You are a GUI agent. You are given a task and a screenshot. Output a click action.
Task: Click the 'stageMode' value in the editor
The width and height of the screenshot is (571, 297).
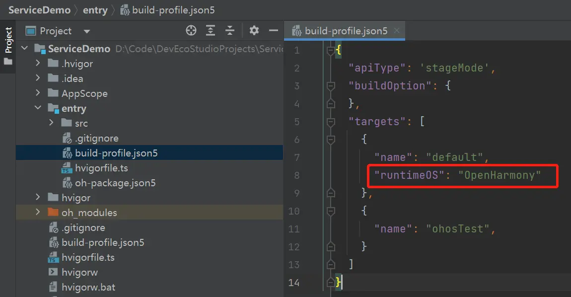pos(455,68)
